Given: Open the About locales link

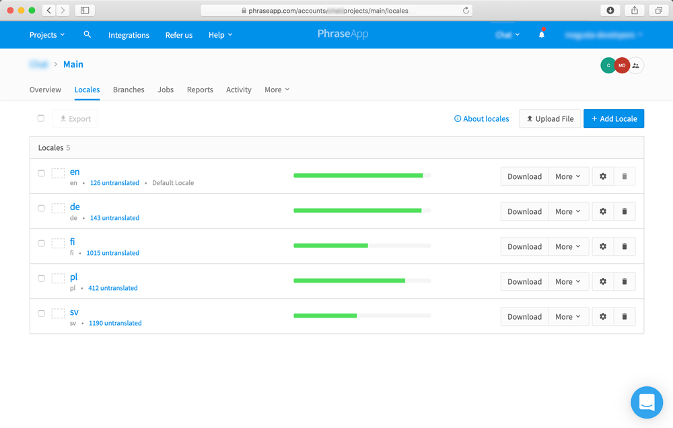Looking at the screenshot, I should (x=482, y=119).
